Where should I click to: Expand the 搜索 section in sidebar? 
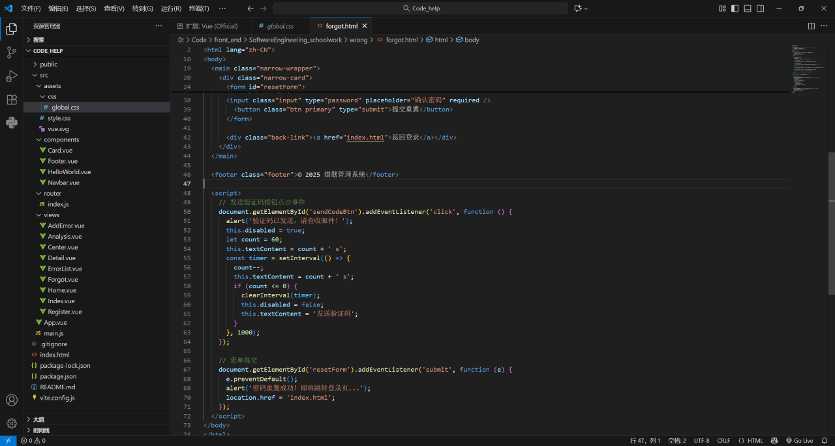tap(97, 40)
